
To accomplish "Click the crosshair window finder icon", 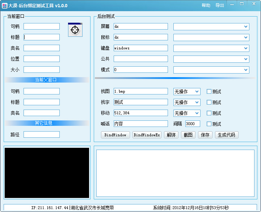I will coord(75,30).
